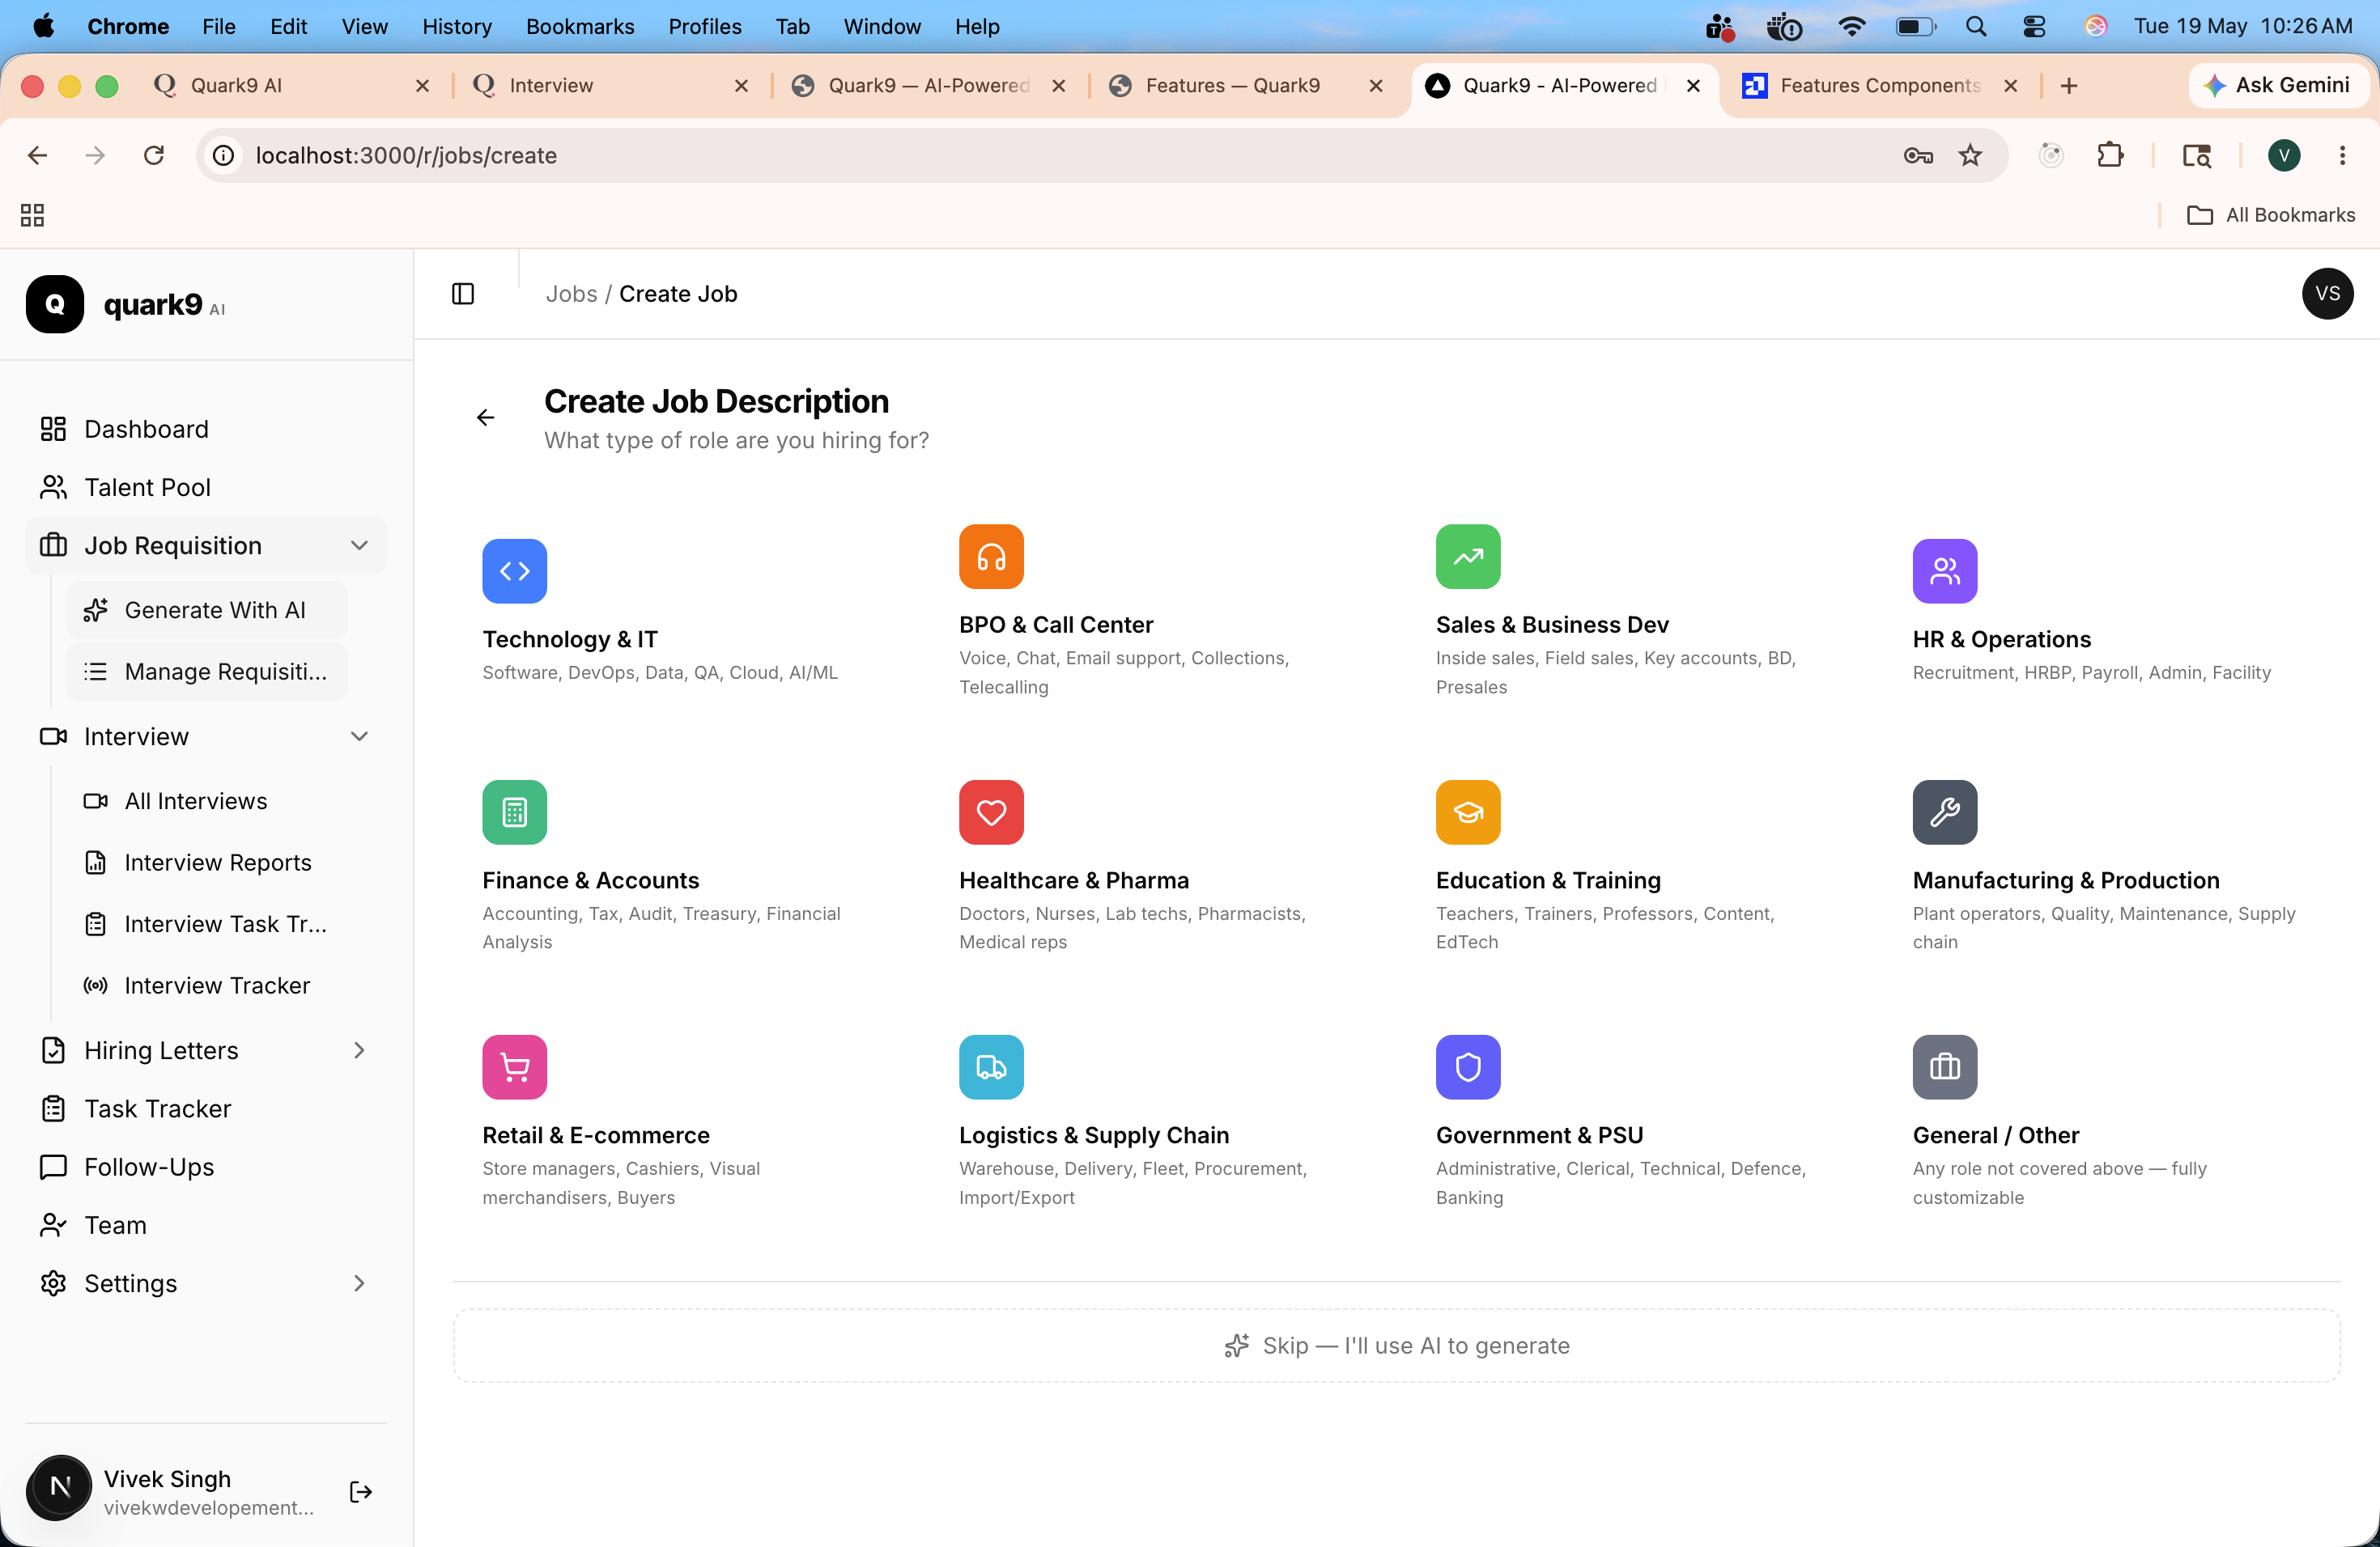Go to Talent Pool

[205, 487]
